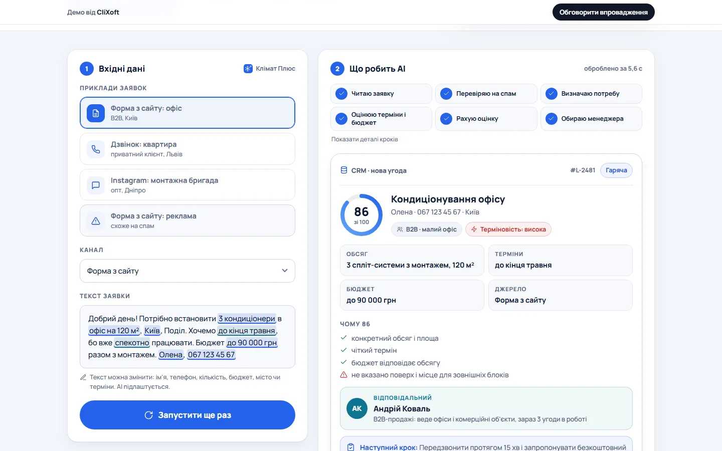
Task: Click the lightning icon in Терміновість badge
Action: pos(474,230)
